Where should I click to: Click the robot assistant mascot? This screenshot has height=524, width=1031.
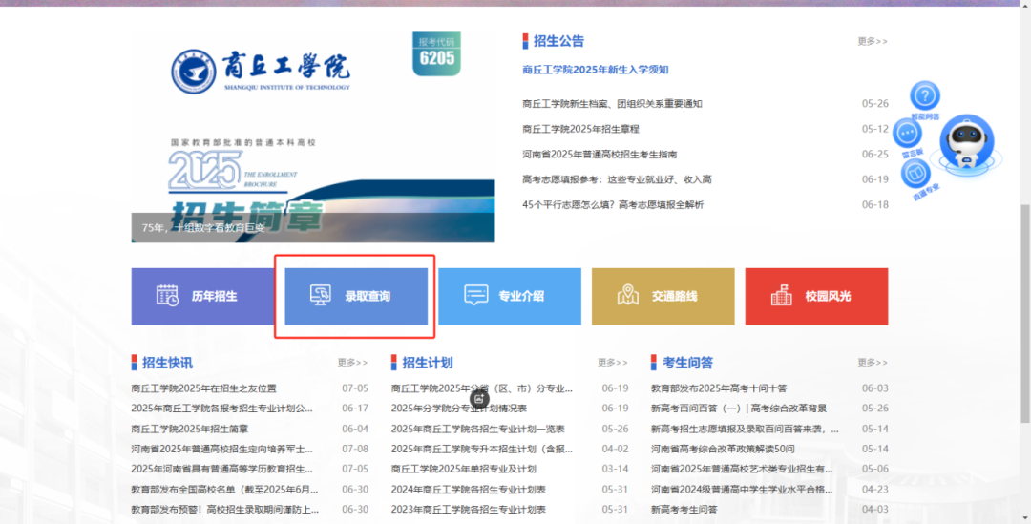point(966,143)
